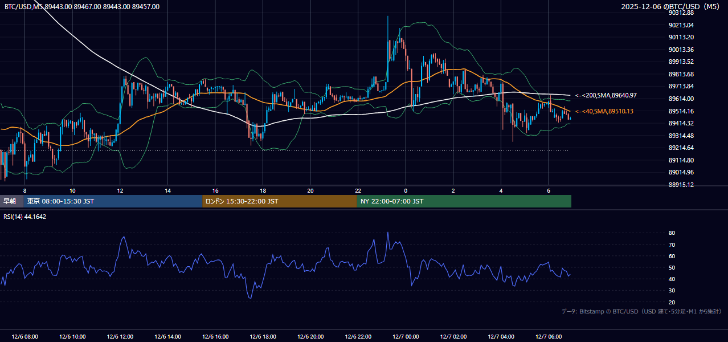The width and height of the screenshot is (728, 342).
Task: Click price axis value 90312.88
Action: [x=681, y=13]
